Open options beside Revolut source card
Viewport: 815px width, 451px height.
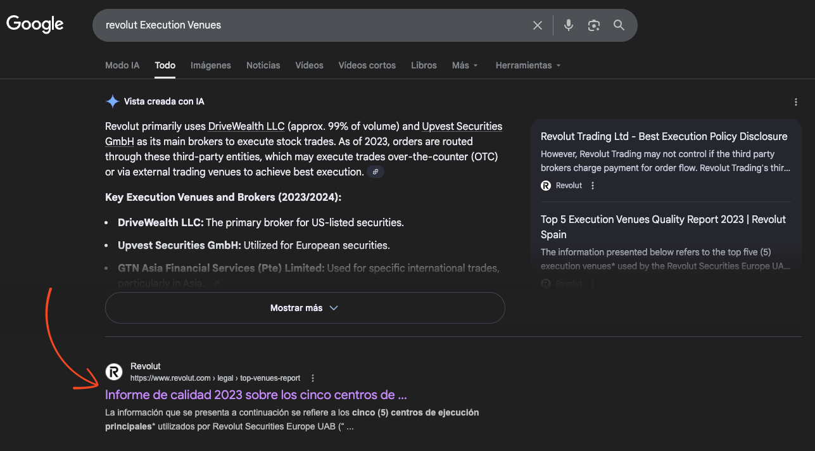[593, 186]
